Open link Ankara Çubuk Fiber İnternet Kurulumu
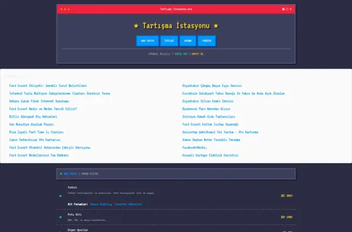 click(x=39, y=101)
